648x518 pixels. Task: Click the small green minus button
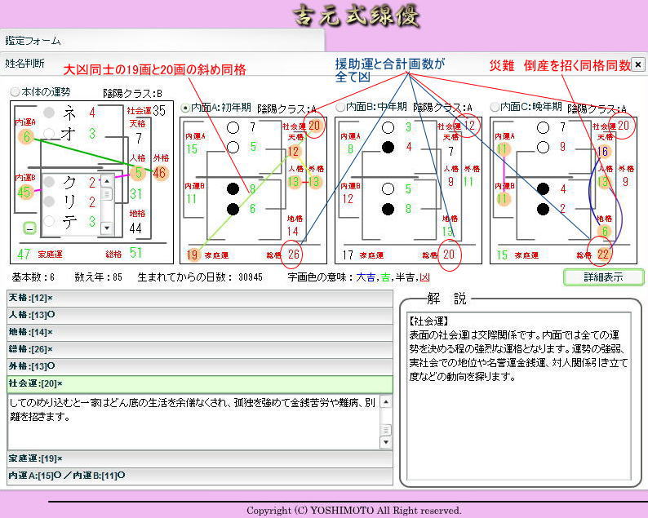tap(29, 228)
